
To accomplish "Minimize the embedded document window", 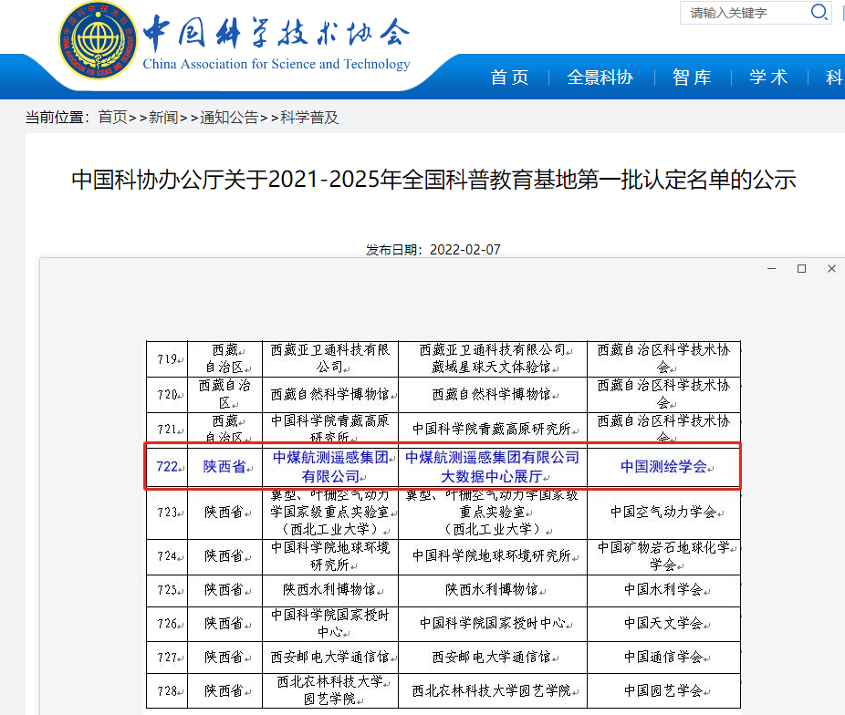I will coord(772,269).
